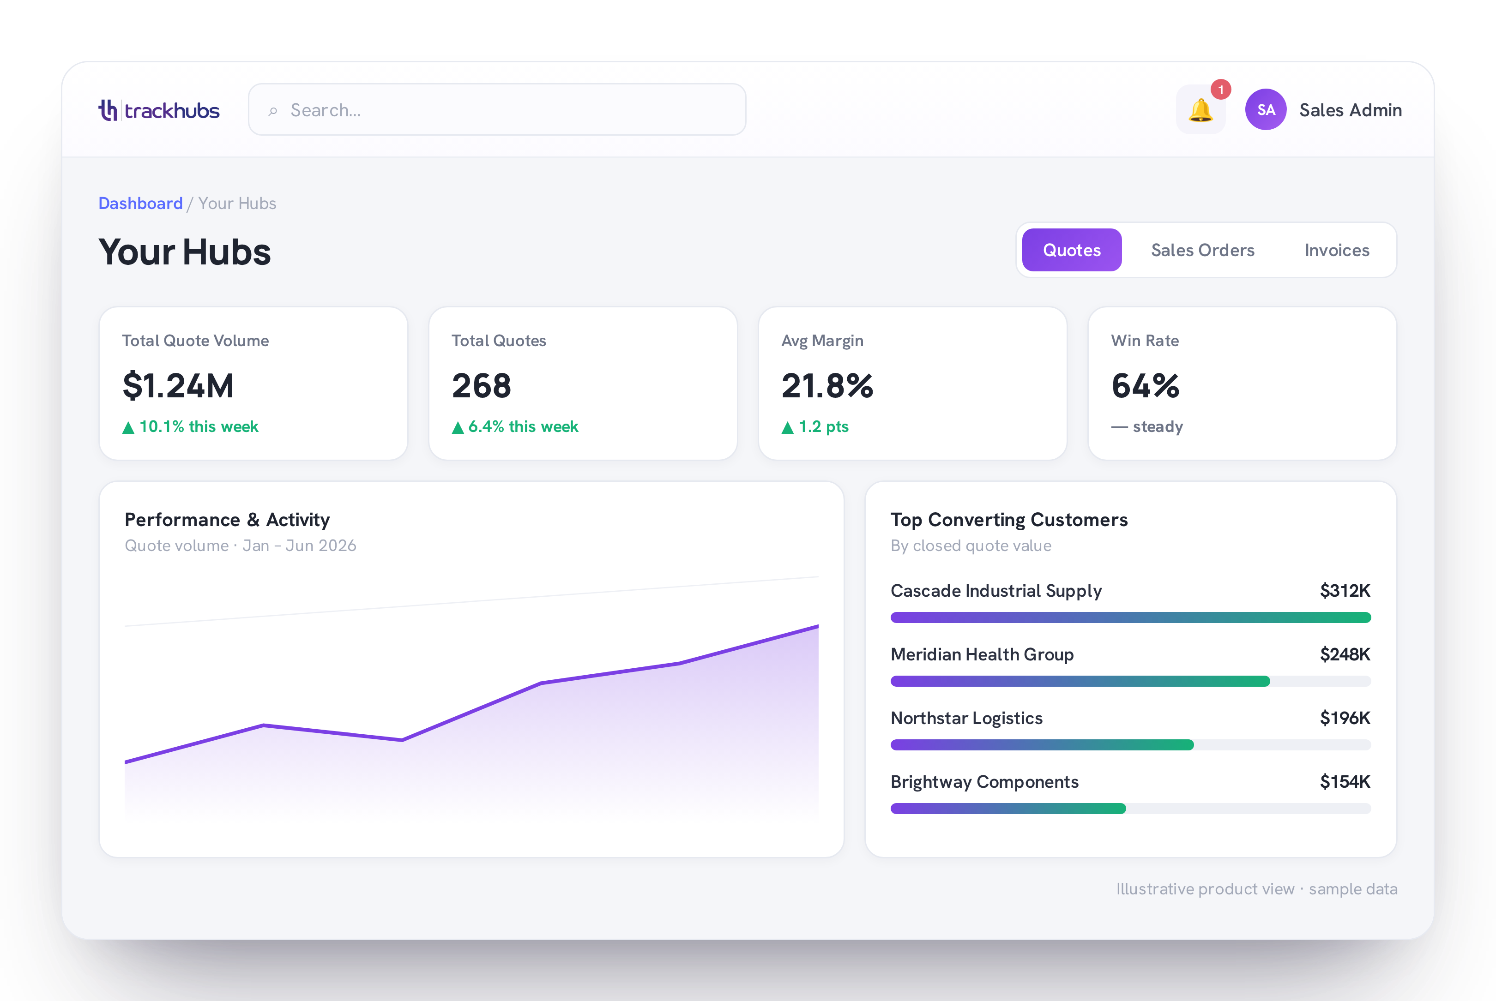Click the Northstar Logistics progress bar

click(x=1131, y=745)
